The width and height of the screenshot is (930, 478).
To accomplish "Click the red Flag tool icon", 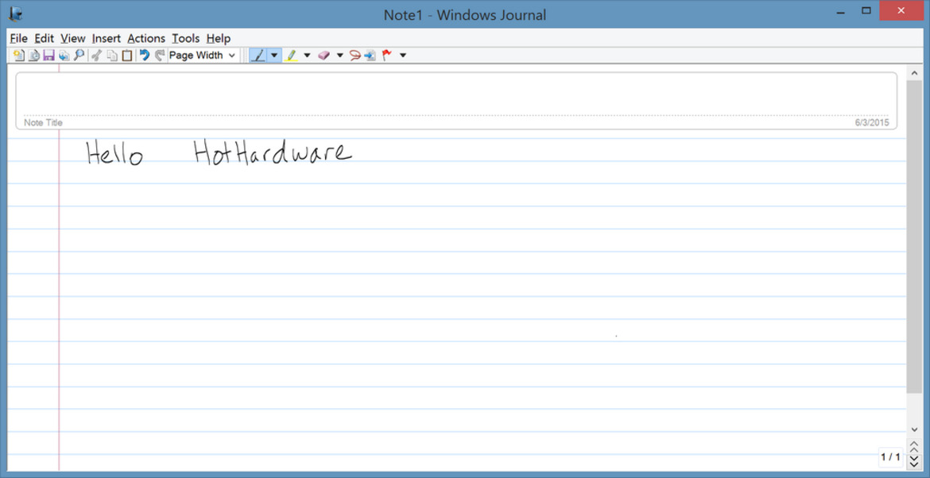I will point(387,56).
